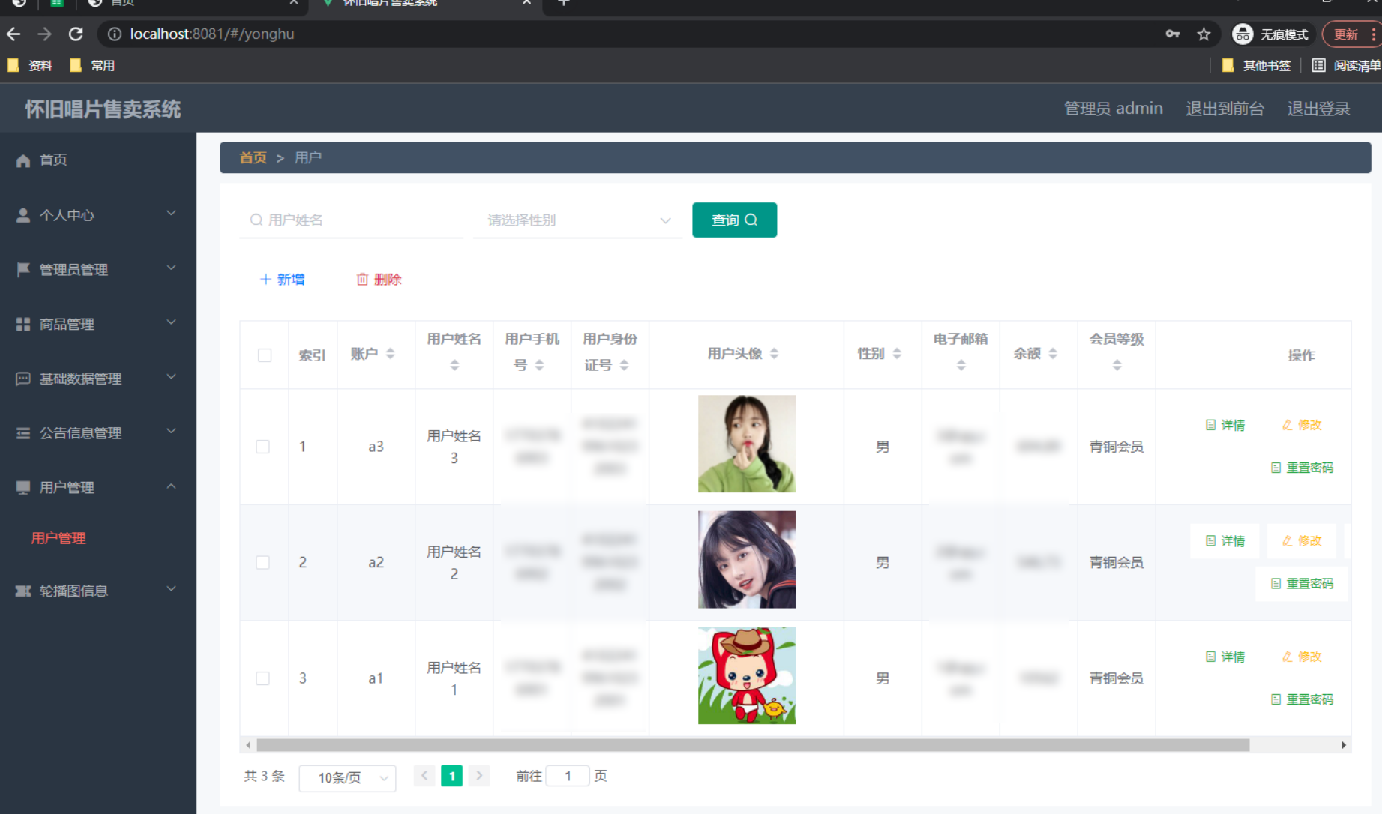Click the list icon beside 公告信息管理

point(23,433)
